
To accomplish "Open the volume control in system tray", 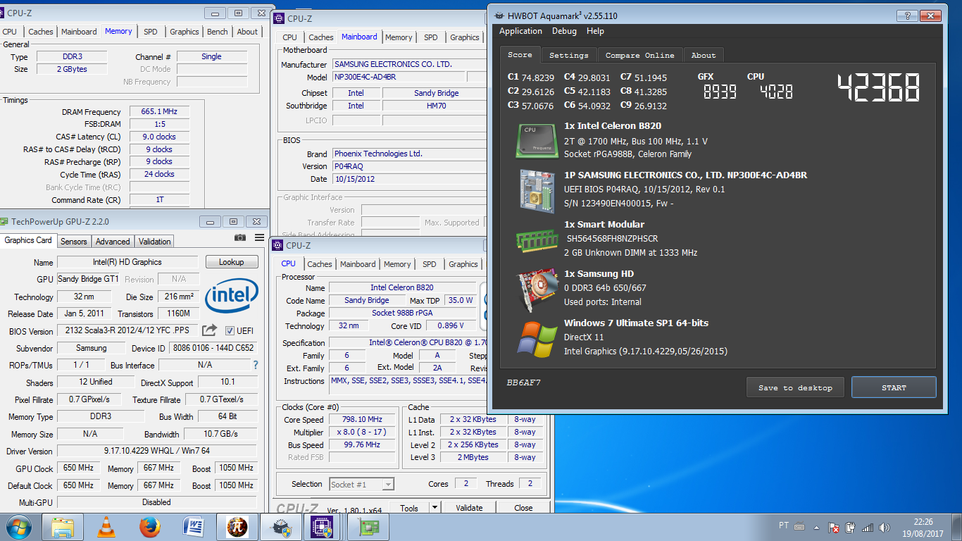I will pos(883,527).
